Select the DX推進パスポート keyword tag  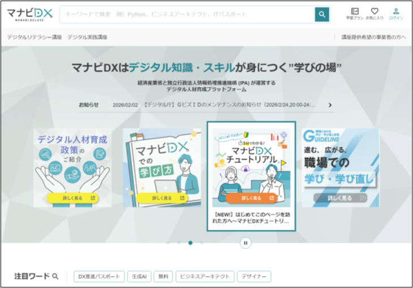[99, 277]
